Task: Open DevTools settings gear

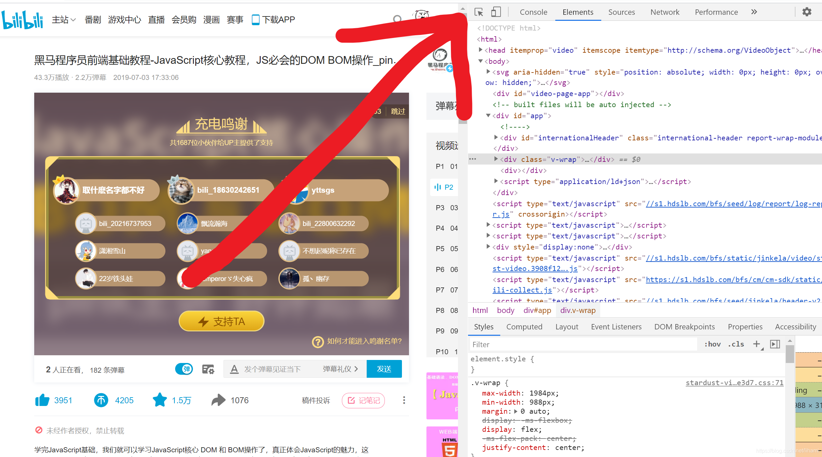Action: point(807,12)
